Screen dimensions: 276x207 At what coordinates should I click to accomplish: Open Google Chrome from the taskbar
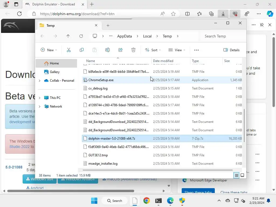(146, 201)
